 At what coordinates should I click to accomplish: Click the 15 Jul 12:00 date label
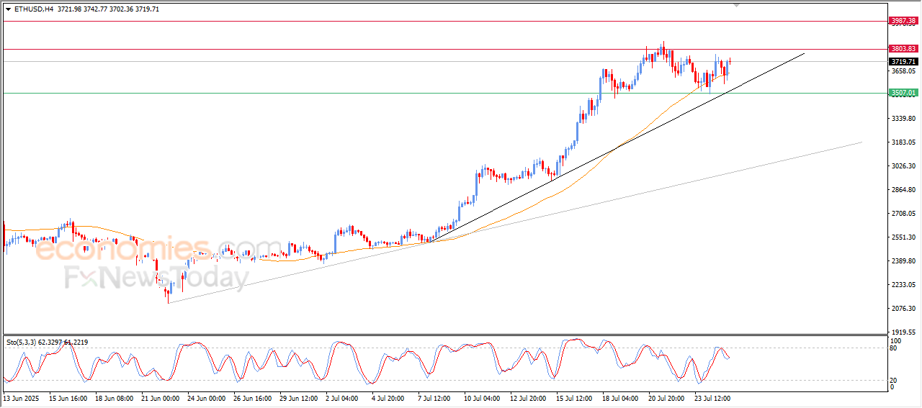575,397
